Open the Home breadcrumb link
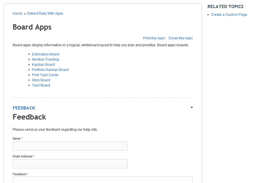273x183 pixels. tap(18, 14)
